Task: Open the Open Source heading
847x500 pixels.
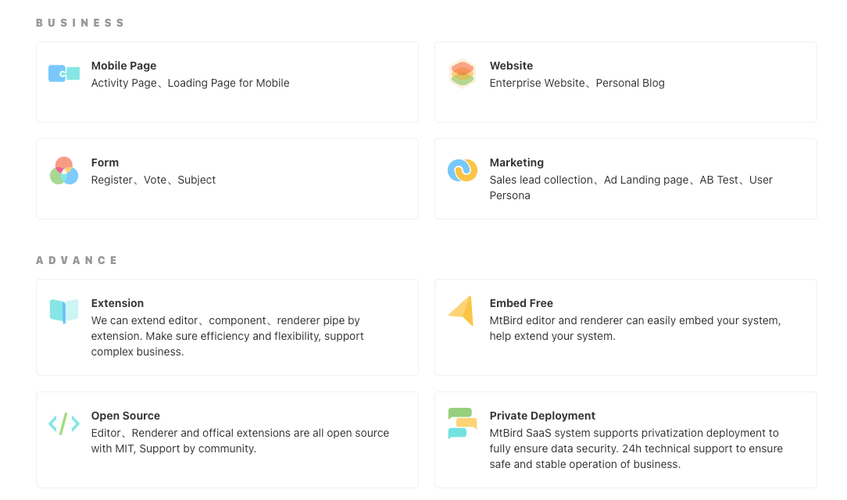Action: (x=125, y=416)
